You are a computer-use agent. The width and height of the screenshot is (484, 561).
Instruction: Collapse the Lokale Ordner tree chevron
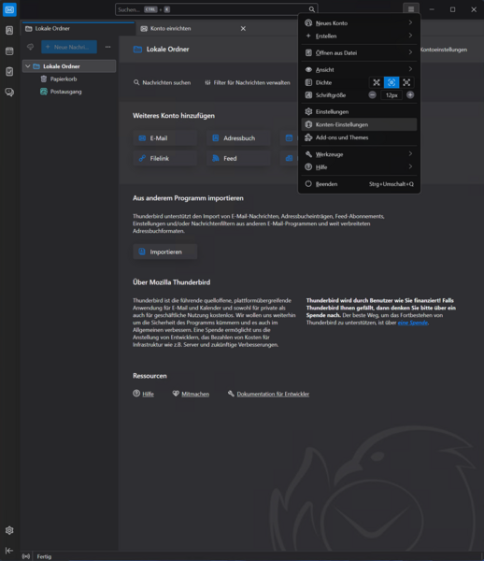point(28,66)
